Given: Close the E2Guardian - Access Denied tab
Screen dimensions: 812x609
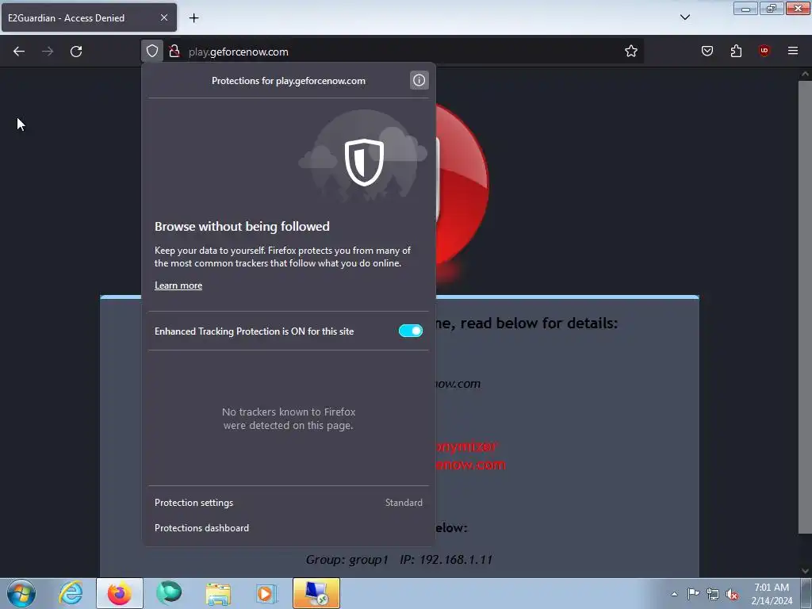Looking at the screenshot, I should pyautogui.click(x=164, y=17).
